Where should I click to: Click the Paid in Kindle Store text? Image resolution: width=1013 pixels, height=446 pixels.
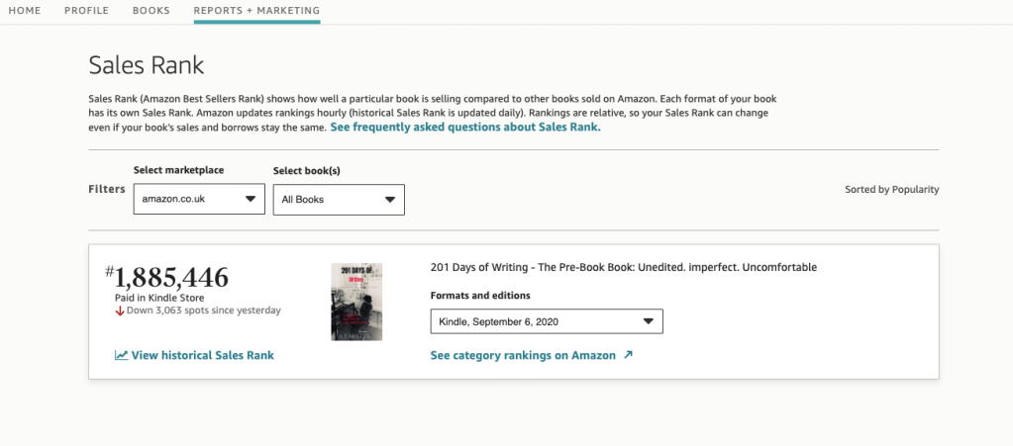click(159, 298)
